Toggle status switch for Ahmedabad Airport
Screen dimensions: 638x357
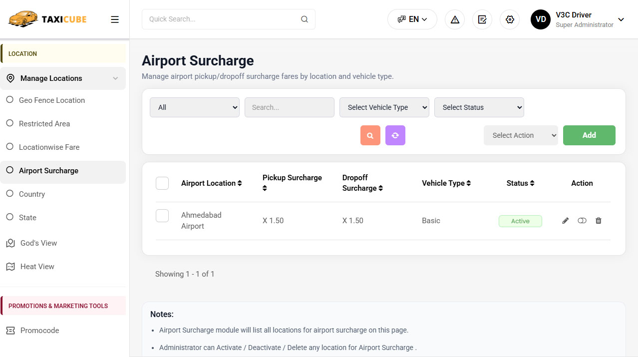click(x=582, y=221)
